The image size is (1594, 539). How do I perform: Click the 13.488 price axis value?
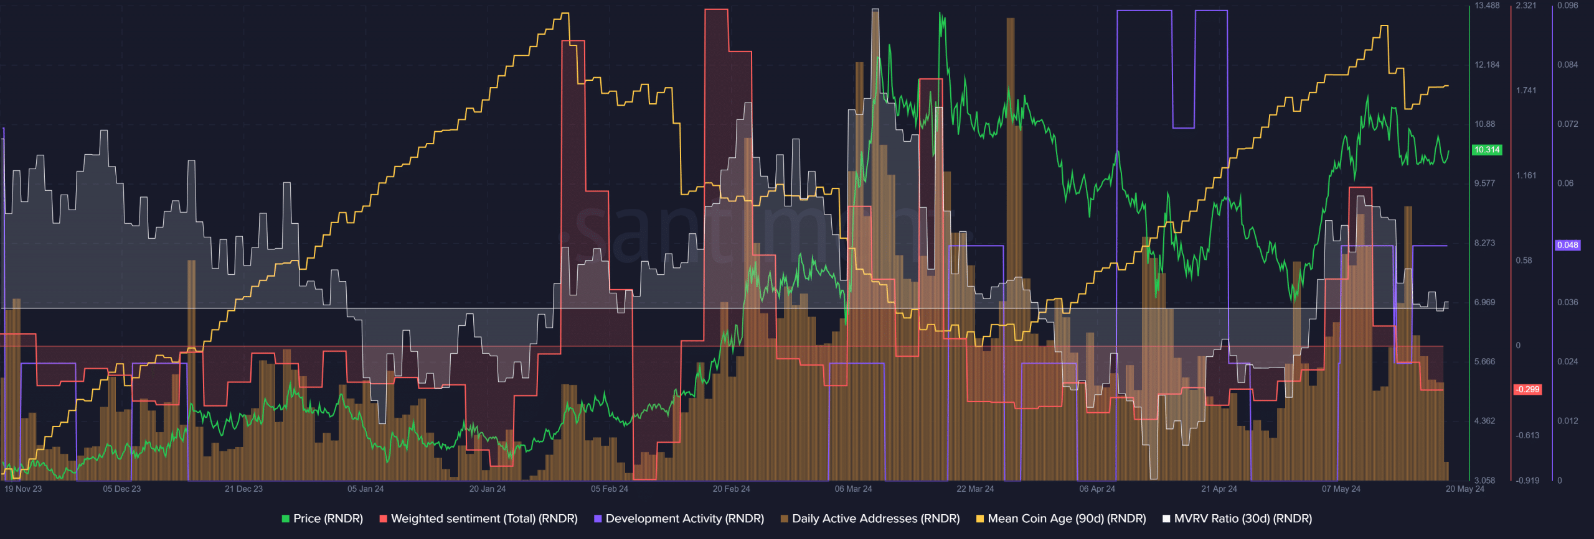tap(1487, 6)
